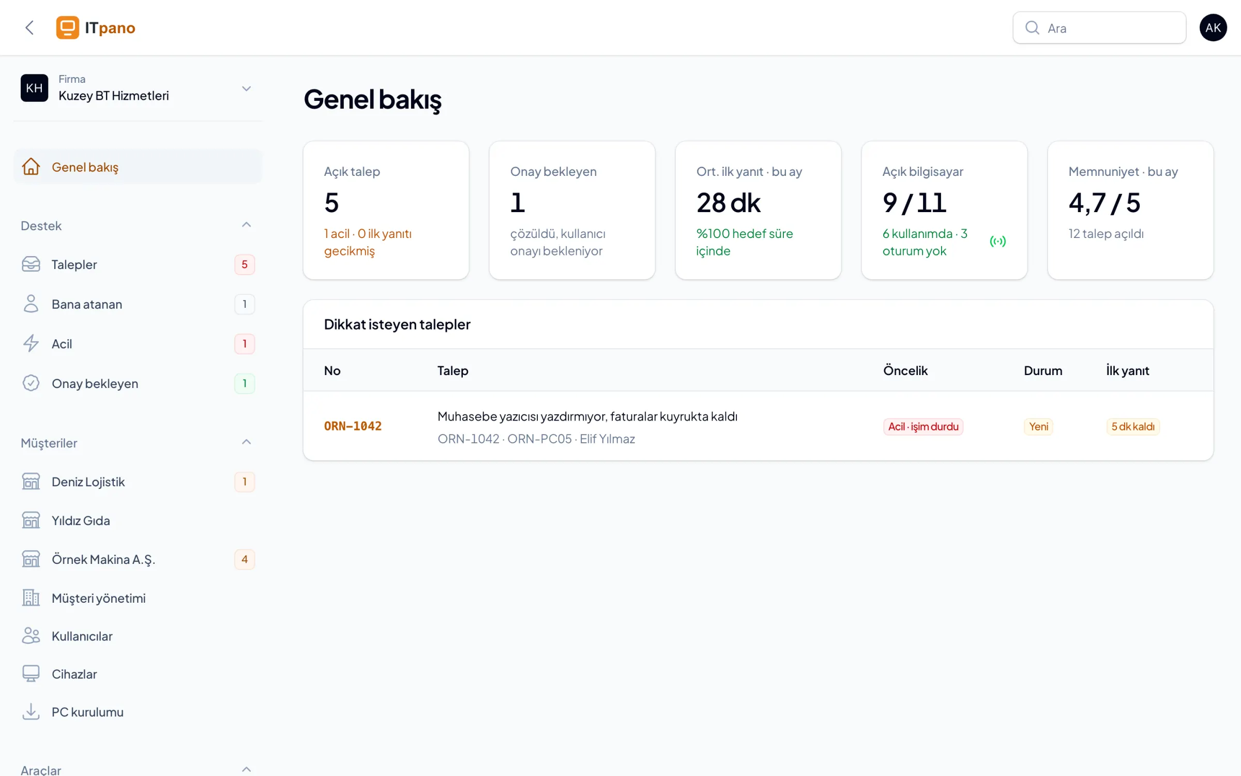This screenshot has width=1241, height=776.
Task: Click the Örnek Makina count badge 4
Action: [245, 559]
